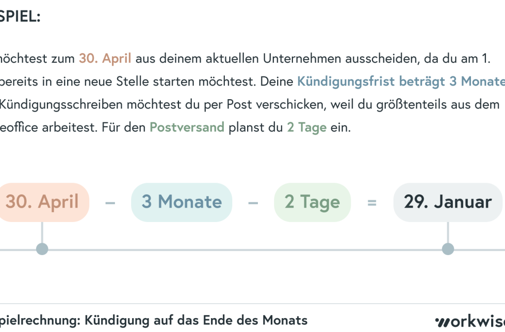Image resolution: width=505 pixels, height=332 pixels.
Task: Click the minus sign after the 30. April pill
Action: [110, 202]
